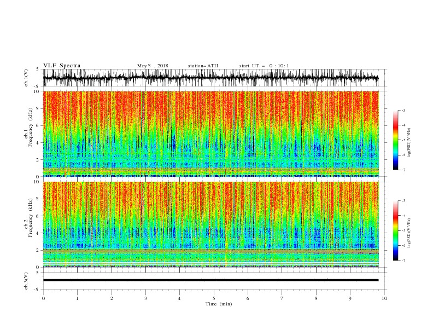Click the '6' kHz tick on ch.2 frequency axis
Viewport: 433px width, 335px height.
click(38, 216)
